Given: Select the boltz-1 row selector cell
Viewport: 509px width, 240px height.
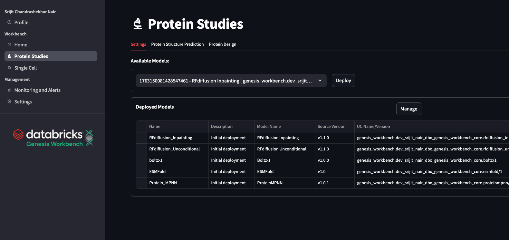Looking at the screenshot, I should (x=141, y=160).
